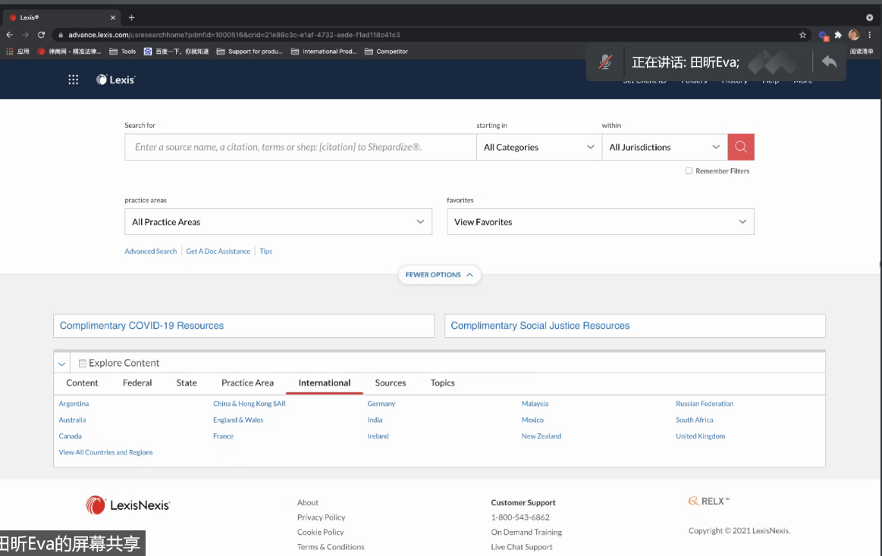Click the reply arrow in meeting overlay
Screen dimensions: 882x556
point(829,61)
